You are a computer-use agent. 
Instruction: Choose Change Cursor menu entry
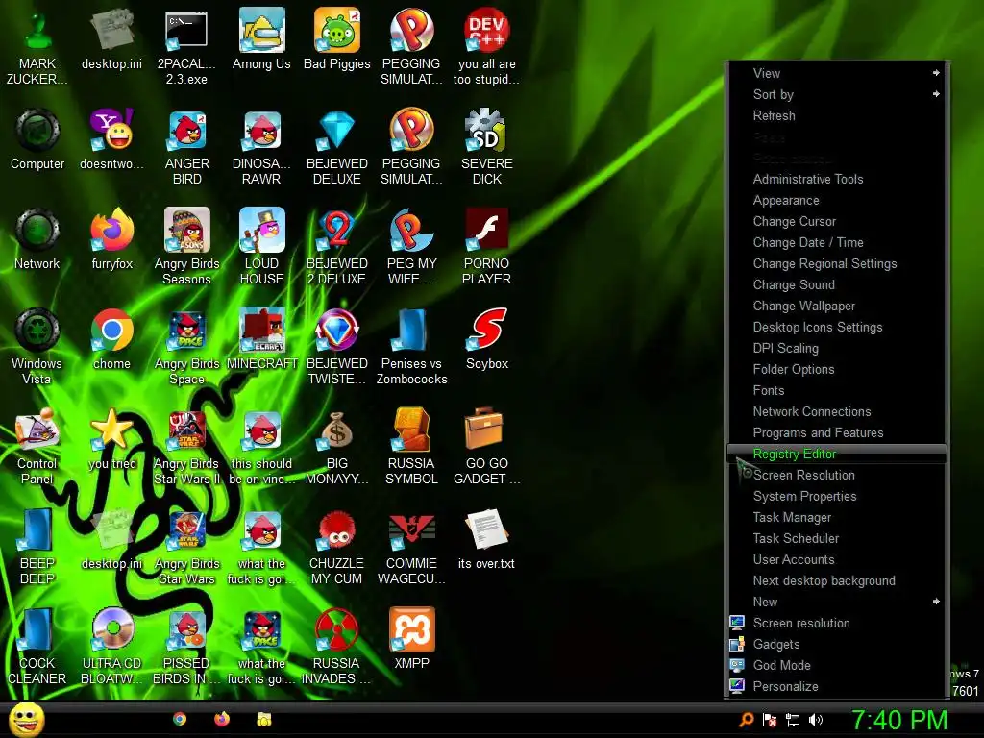pos(837,222)
